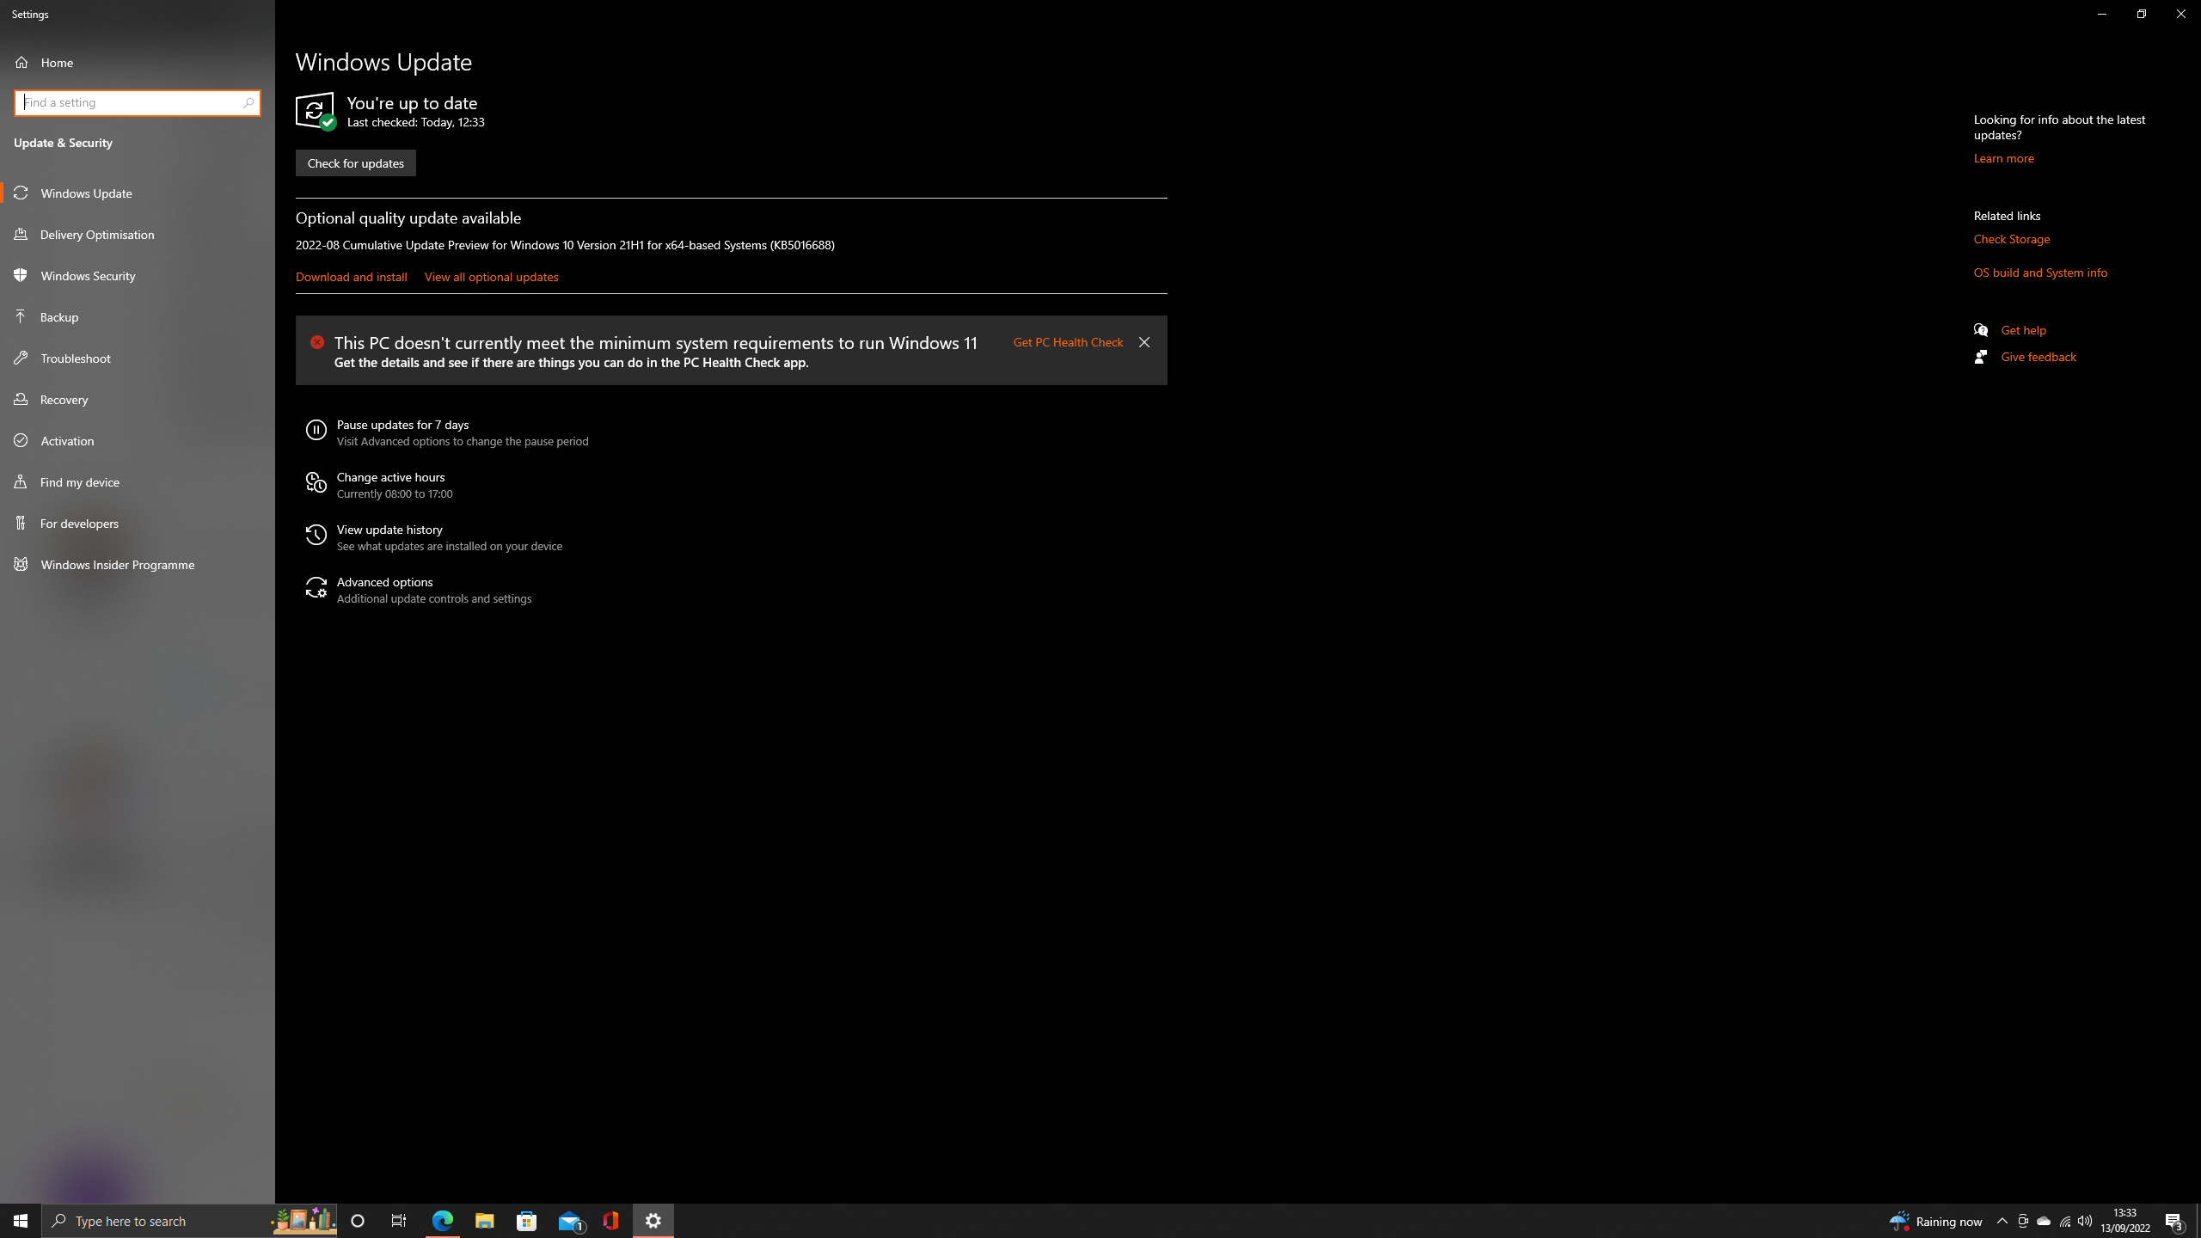Open Raining now weather widget
Image resolution: width=2201 pixels, height=1238 pixels.
click(1936, 1221)
